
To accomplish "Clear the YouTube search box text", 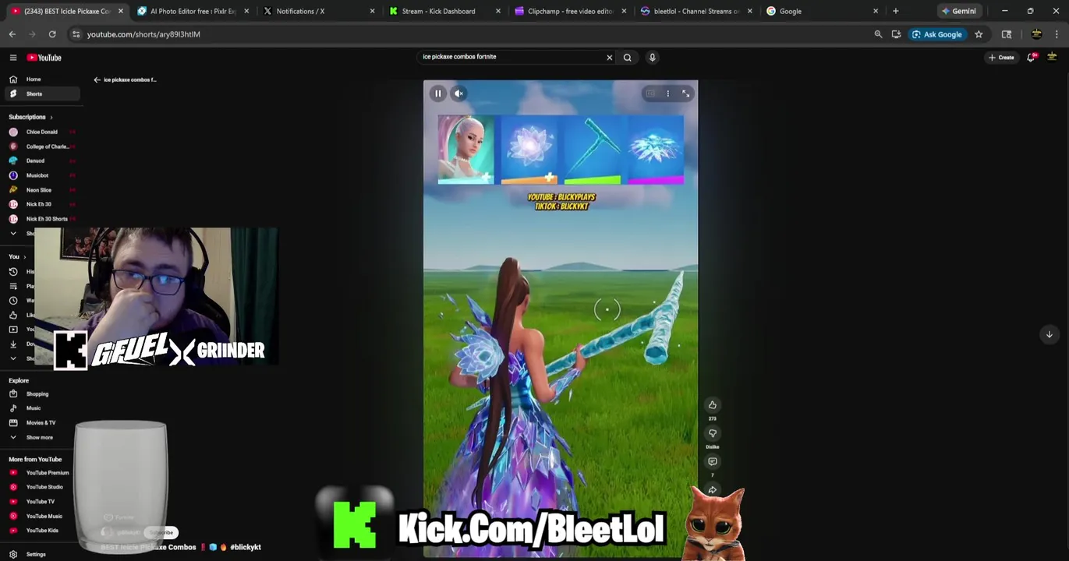I will (610, 57).
